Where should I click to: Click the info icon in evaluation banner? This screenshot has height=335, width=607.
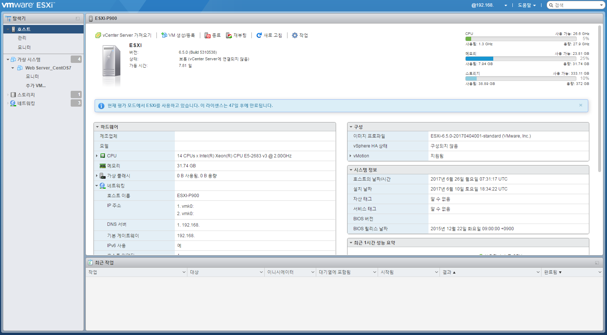point(101,106)
